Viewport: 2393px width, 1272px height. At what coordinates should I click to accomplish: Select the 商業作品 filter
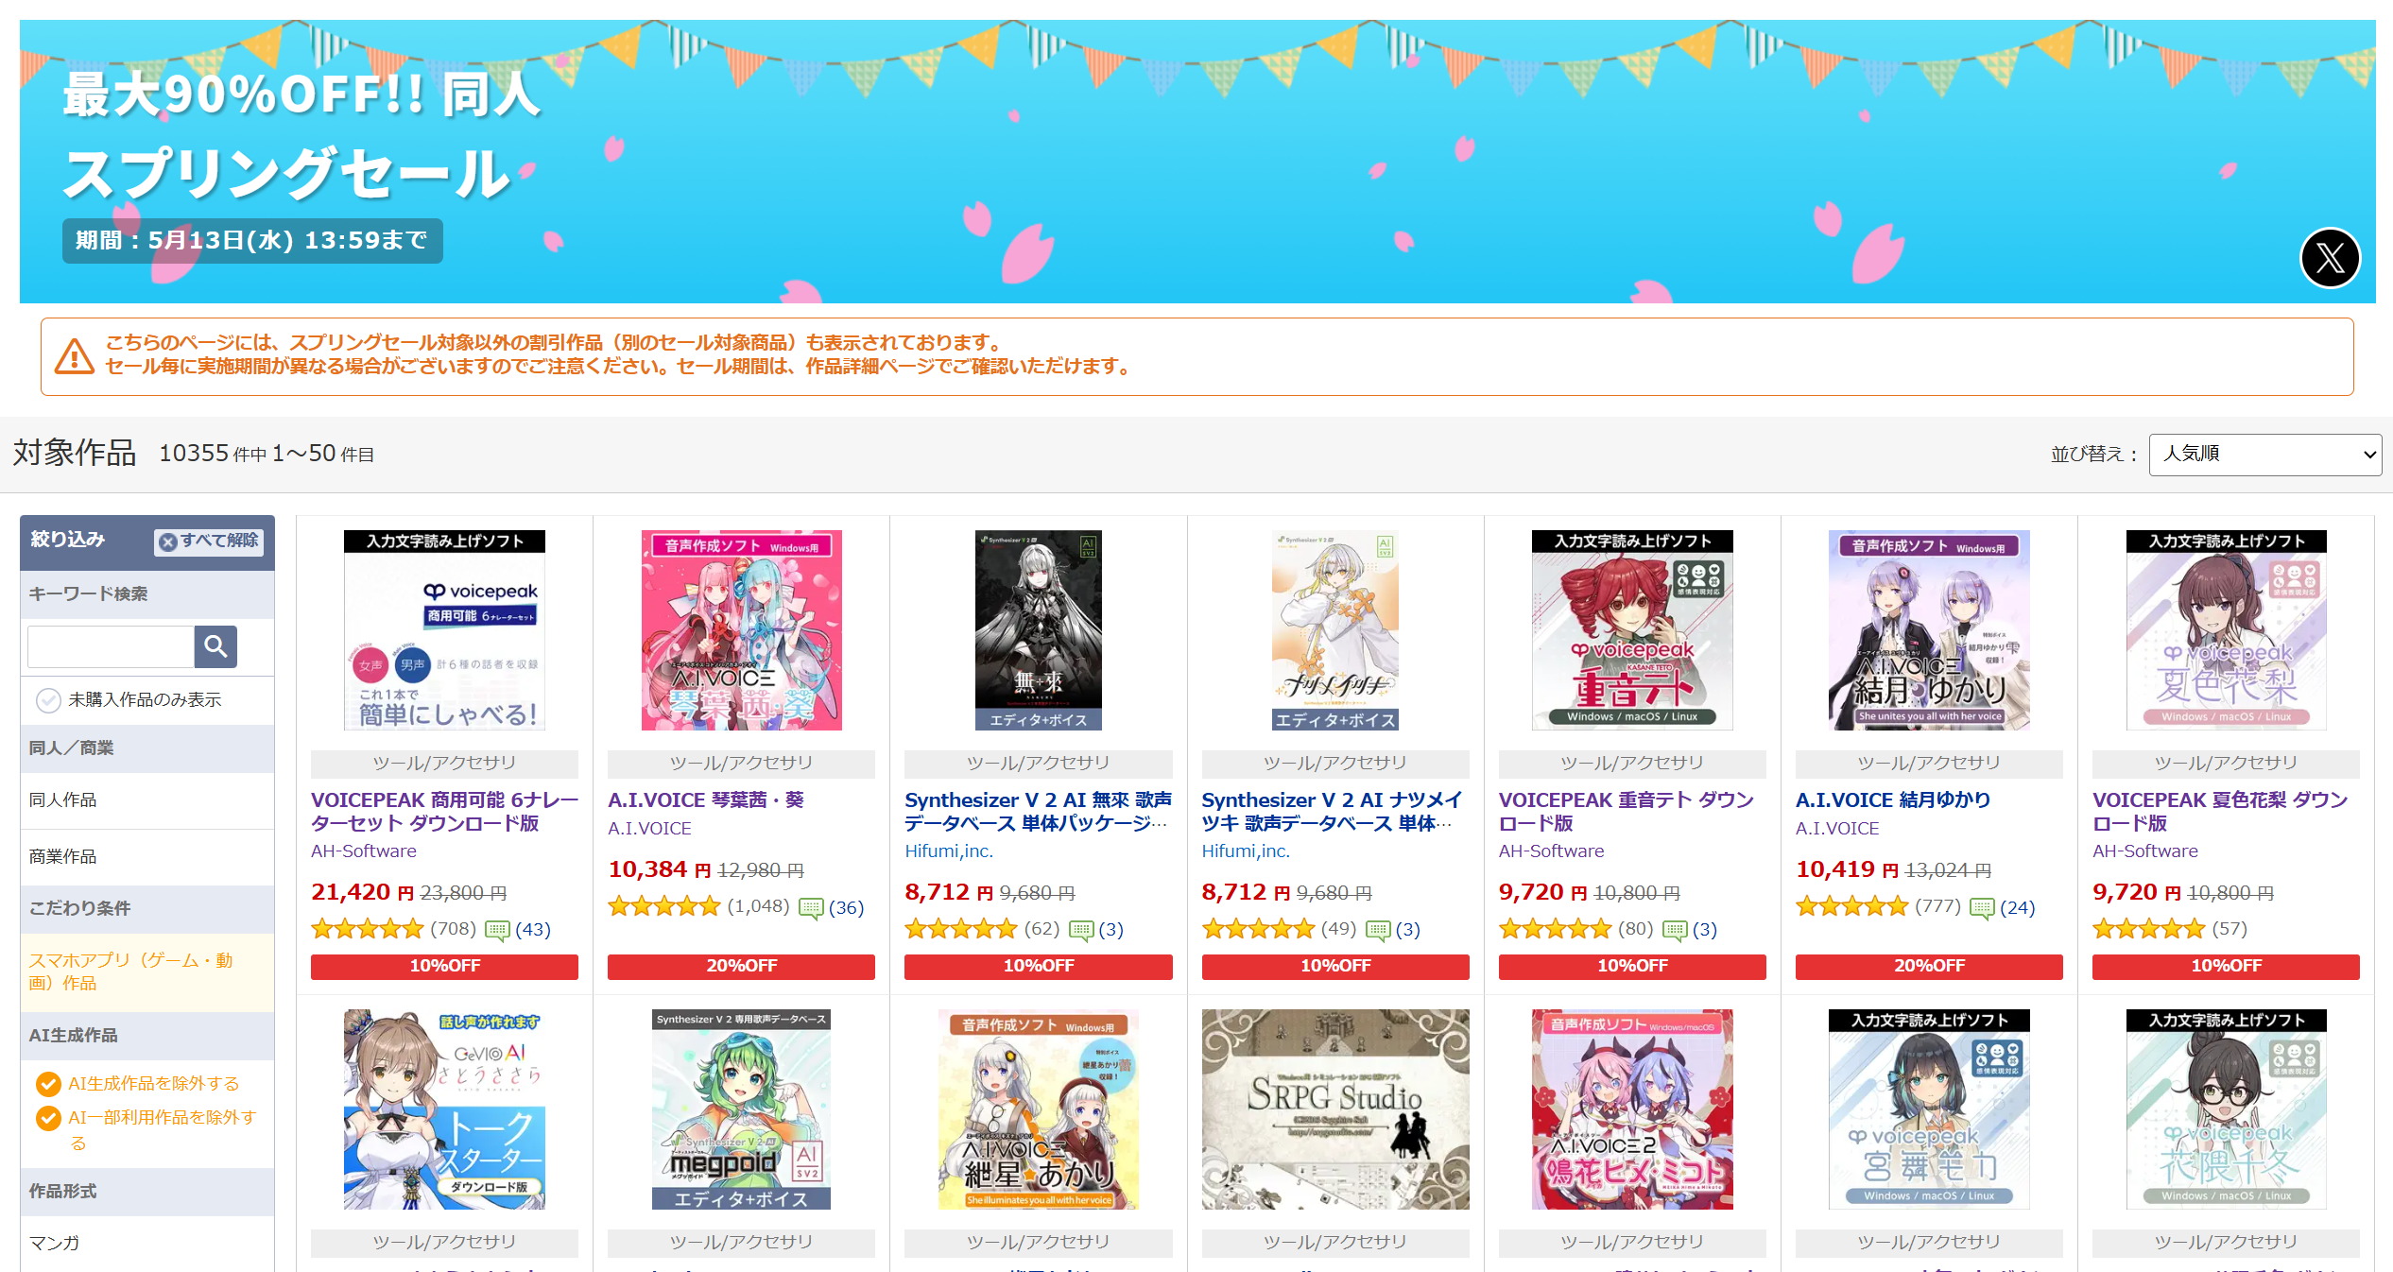coord(147,857)
